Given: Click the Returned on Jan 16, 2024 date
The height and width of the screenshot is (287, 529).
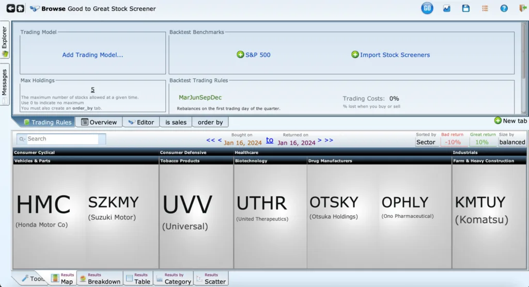Looking at the screenshot, I should click(x=296, y=142).
